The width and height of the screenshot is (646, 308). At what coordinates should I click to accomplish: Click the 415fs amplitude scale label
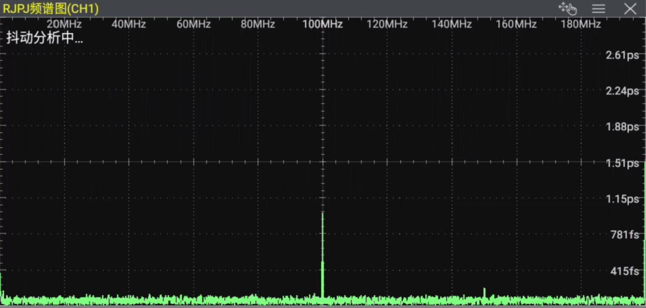pos(625,271)
